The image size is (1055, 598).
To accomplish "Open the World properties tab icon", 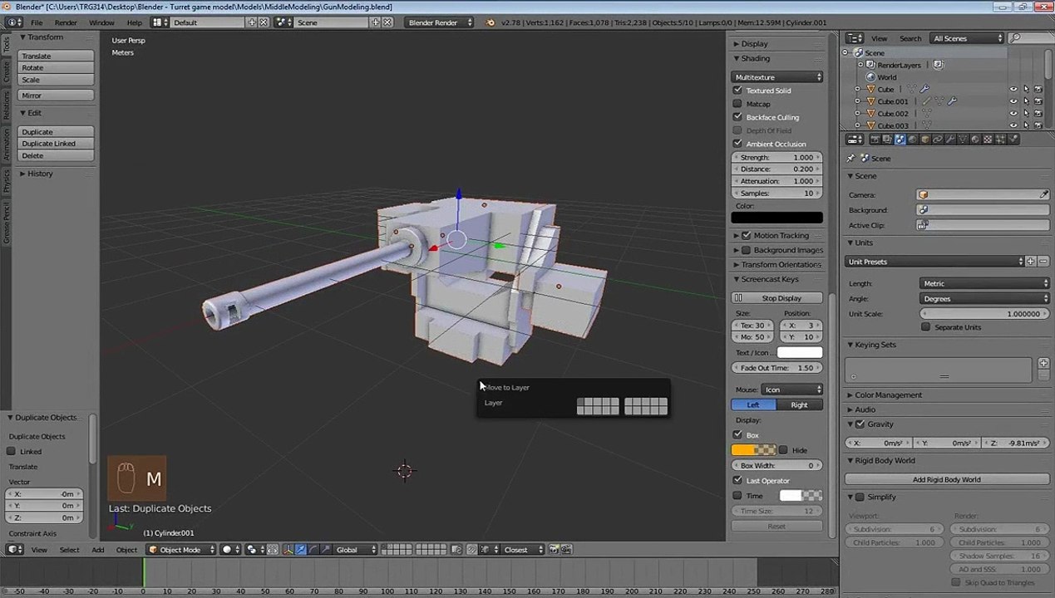I will [x=913, y=140].
